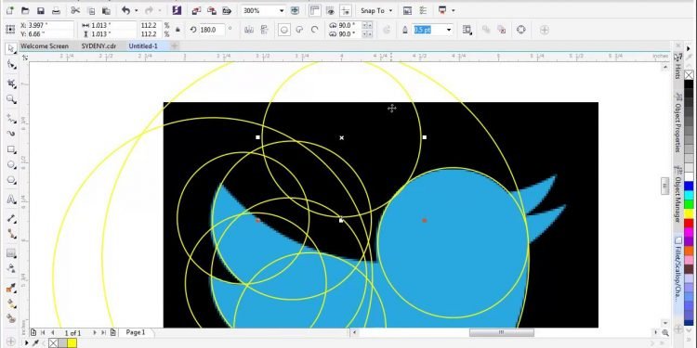Image resolution: width=697 pixels, height=348 pixels.
Task: Open the outline width 0.5 pt dropdown
Action: [449, 30]
